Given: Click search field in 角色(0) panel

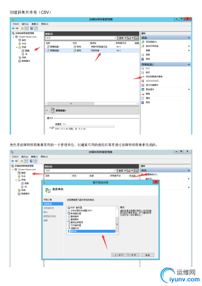Looking at the screenshot, I should pos(81,171).
